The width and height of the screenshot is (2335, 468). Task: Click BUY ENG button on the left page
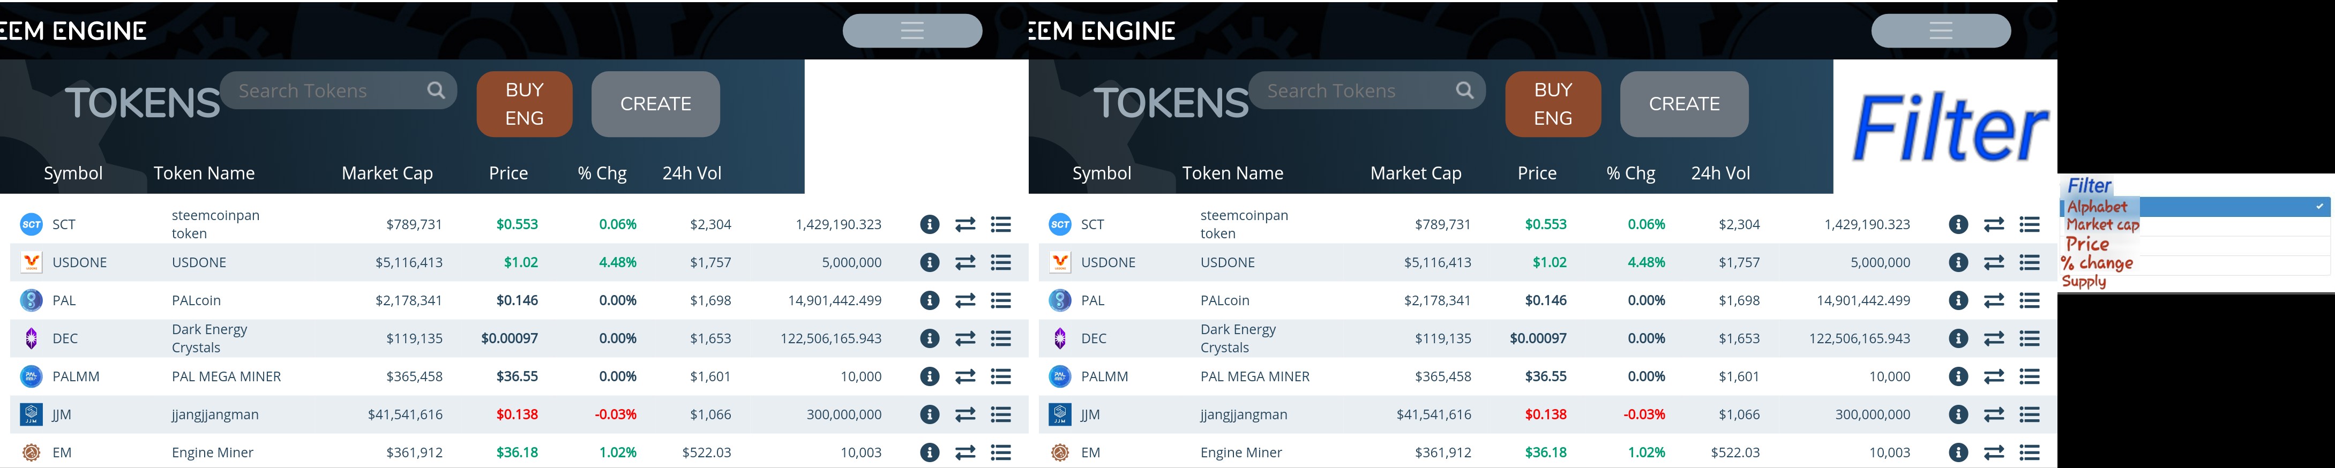click(x=525, y=104)
